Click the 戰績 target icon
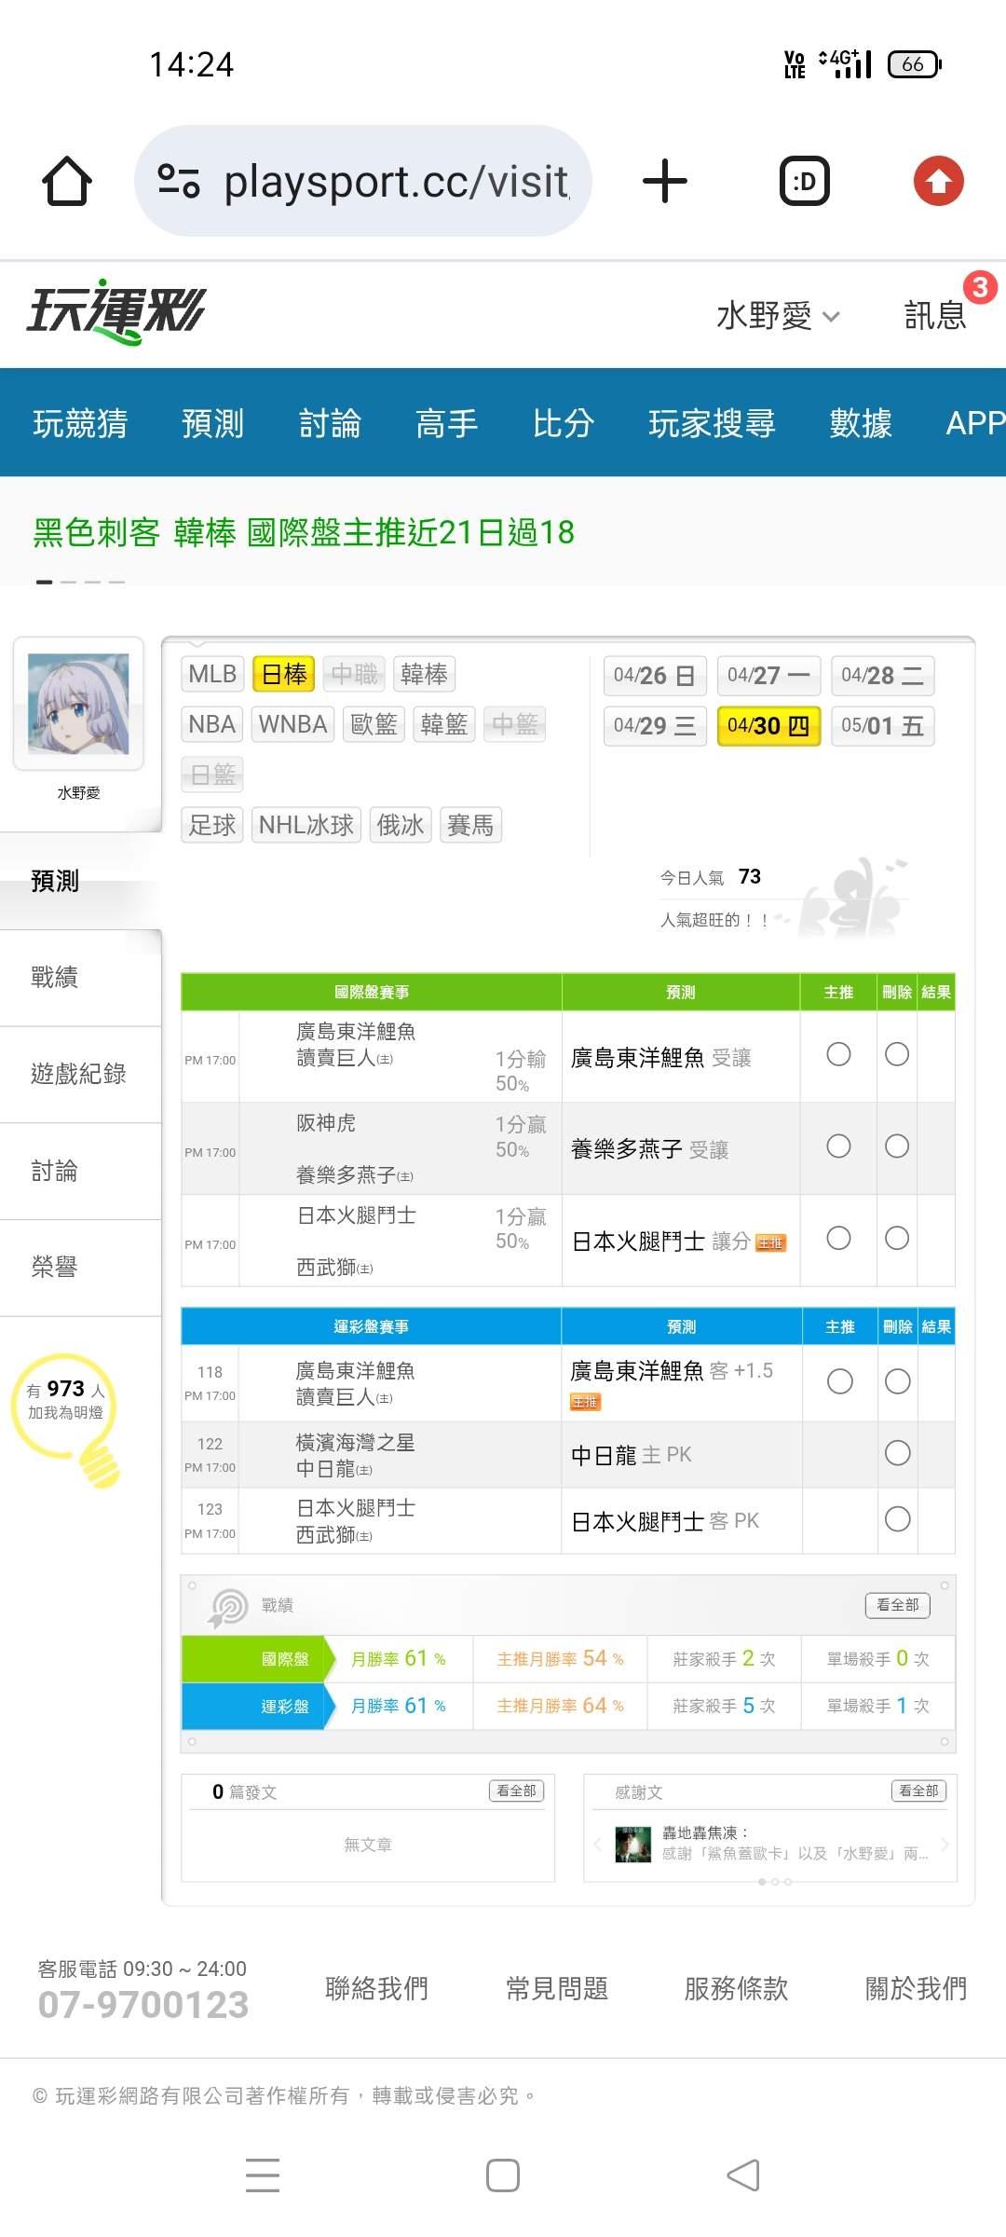 [x=227, y=1607]
